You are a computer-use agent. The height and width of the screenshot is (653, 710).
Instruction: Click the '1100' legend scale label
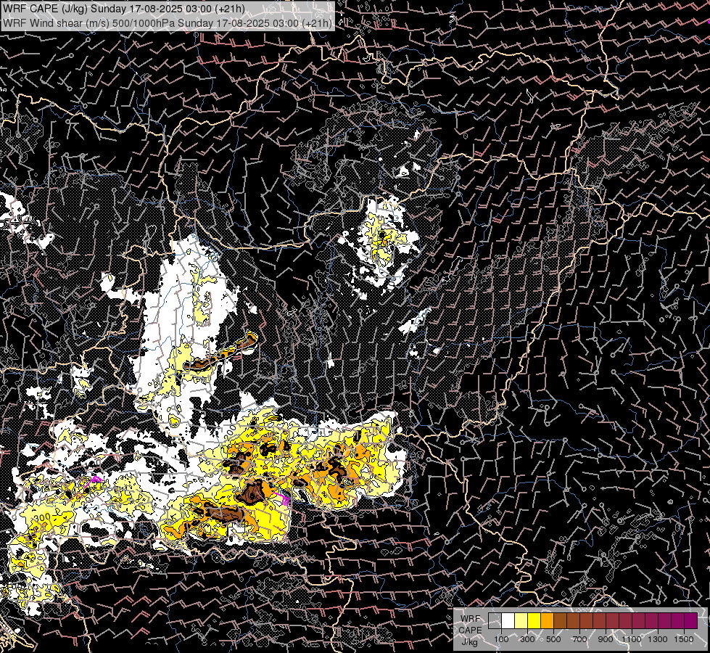pos(632,639)
